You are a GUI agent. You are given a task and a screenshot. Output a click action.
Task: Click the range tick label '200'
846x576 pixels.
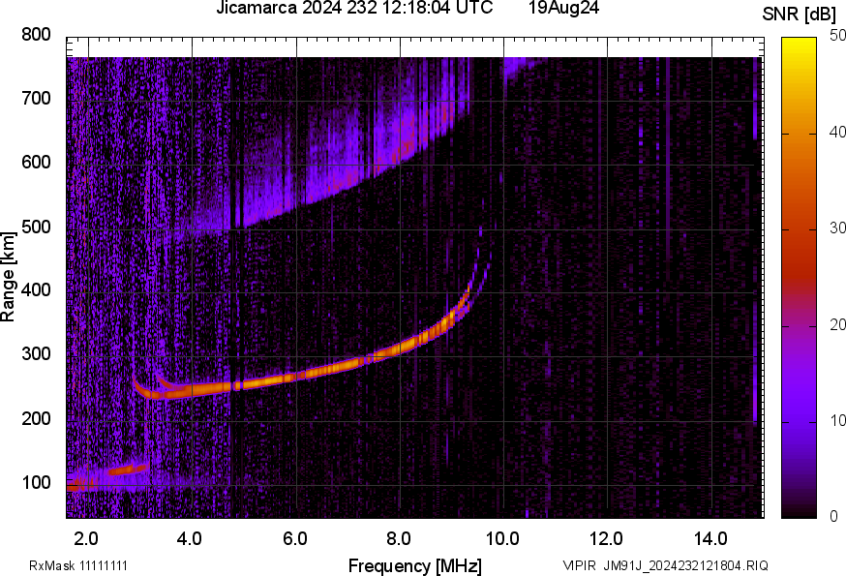[x=36, y=418]
